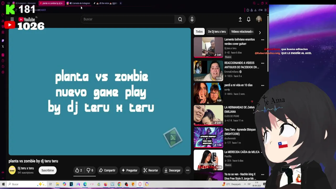This screenshot has height=189, width=336.
Task: Click the ESP language indicator
Action: 249,184
